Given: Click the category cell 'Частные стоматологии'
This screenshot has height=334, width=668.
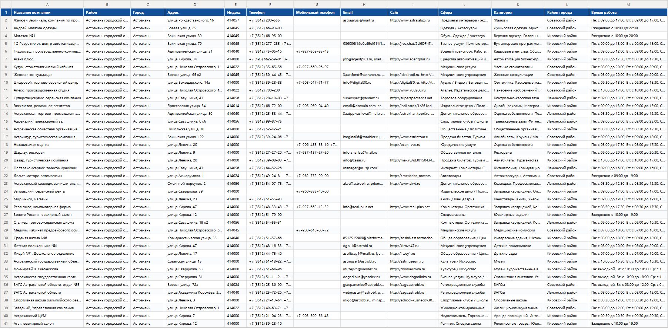Looking at the screenshot, I should point(518,67).
